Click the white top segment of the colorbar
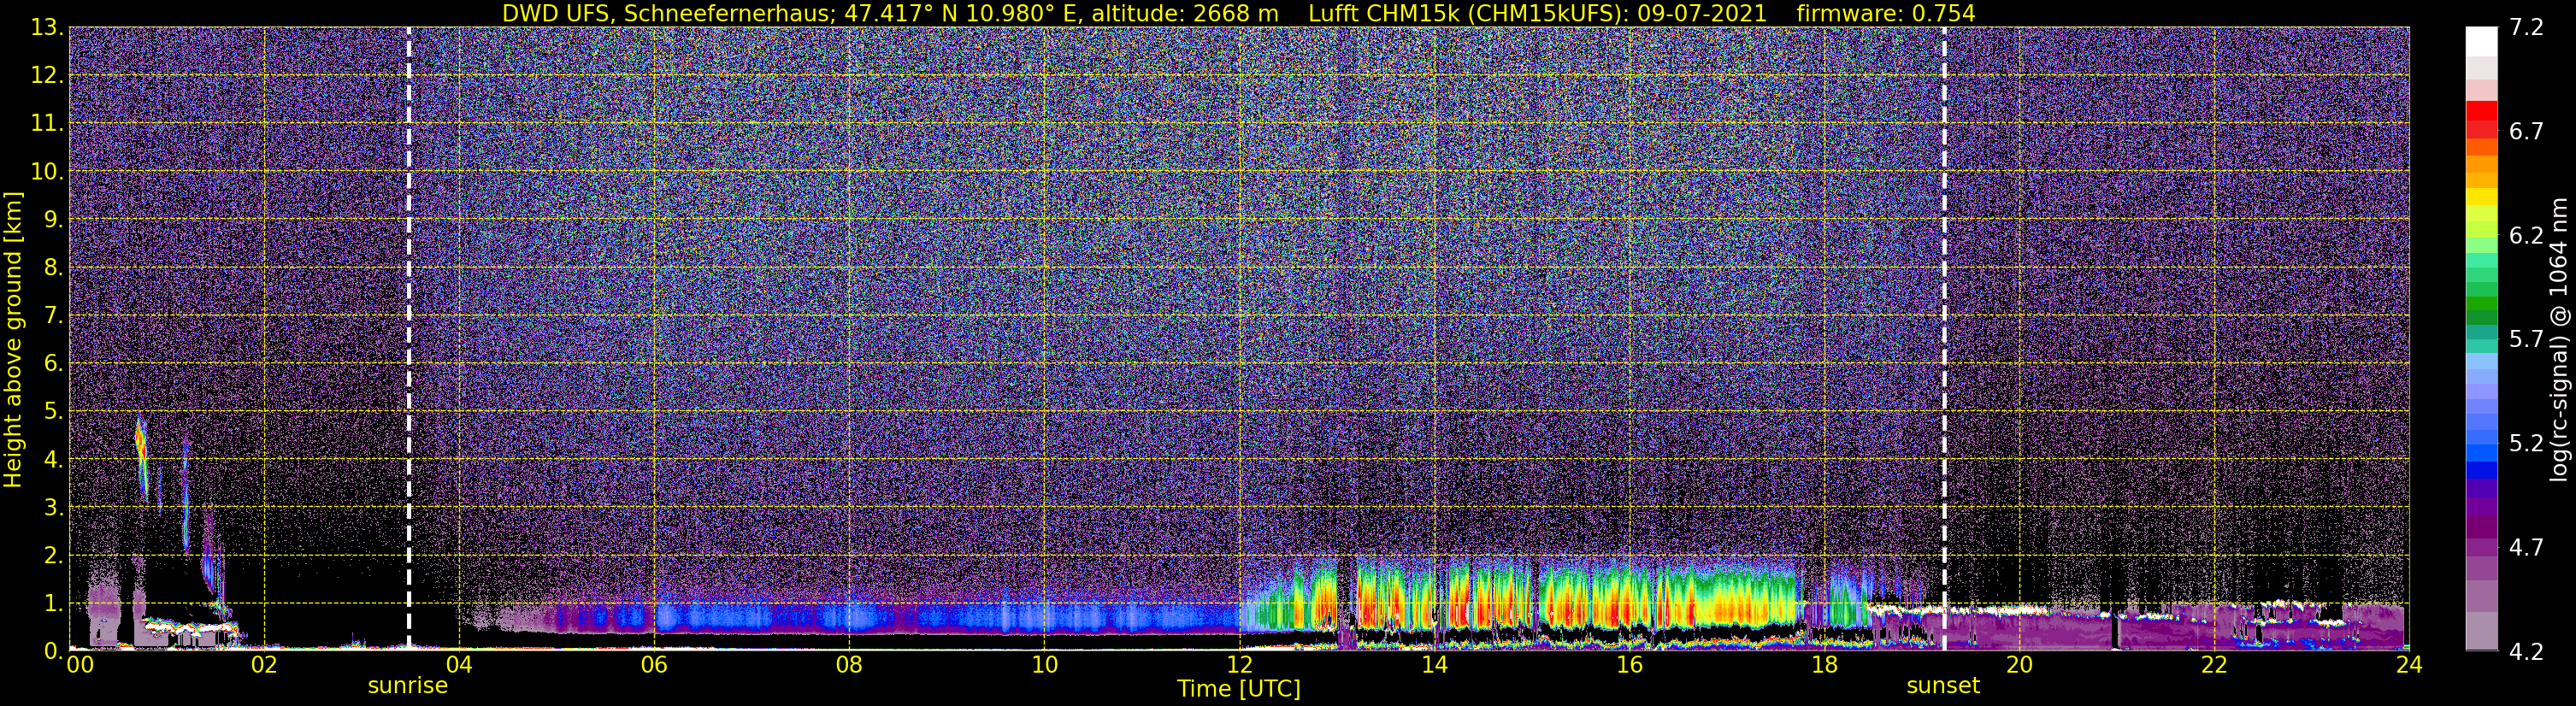 [x=2481, y=42]
